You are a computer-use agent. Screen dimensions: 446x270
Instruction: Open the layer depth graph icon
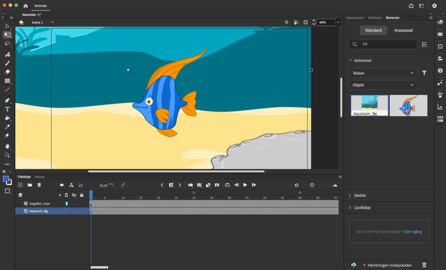coord(81,185)
